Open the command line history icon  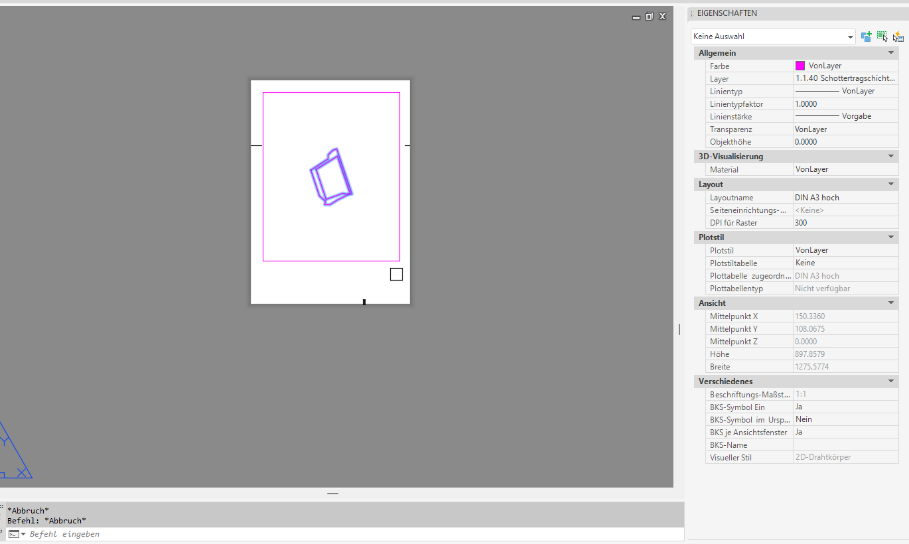pyautogui.click(x=17, y=534)
